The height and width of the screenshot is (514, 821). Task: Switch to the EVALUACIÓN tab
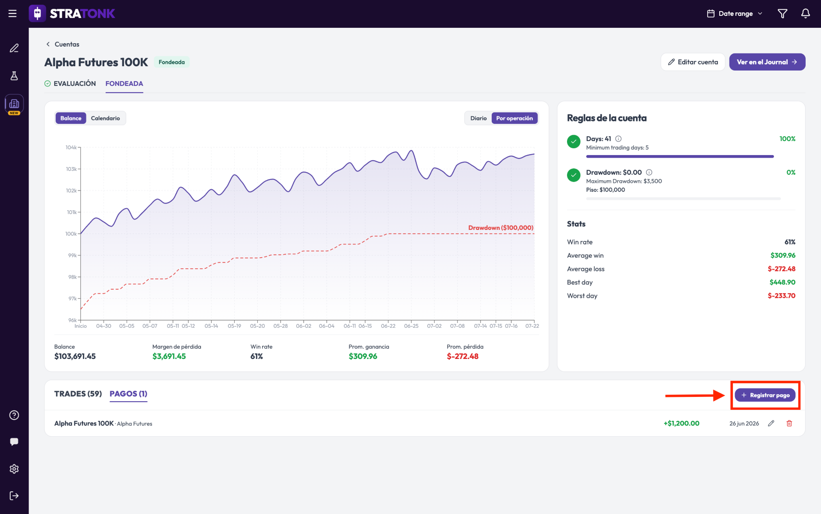(71, 84)
